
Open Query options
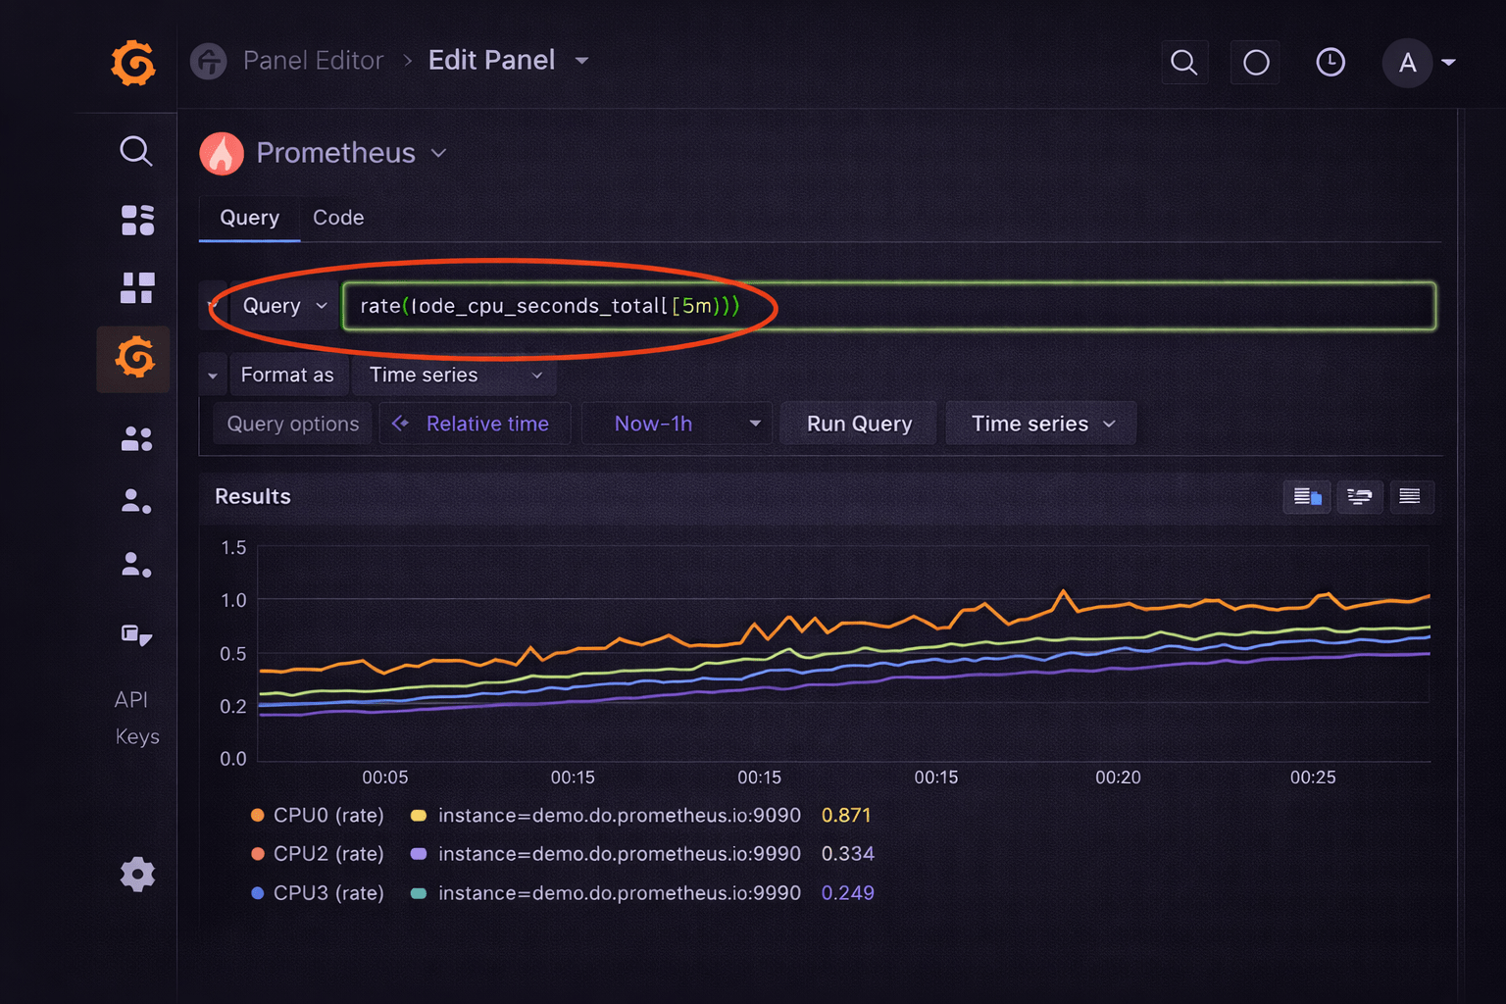click(x=293, y=424)
